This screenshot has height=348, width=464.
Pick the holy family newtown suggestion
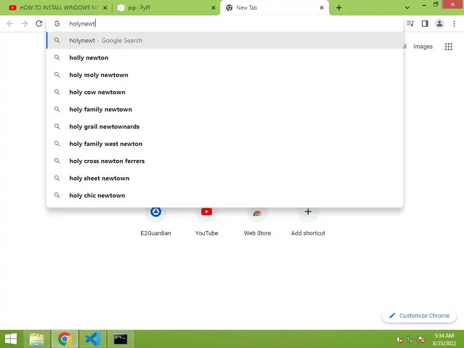click(225, 109)
